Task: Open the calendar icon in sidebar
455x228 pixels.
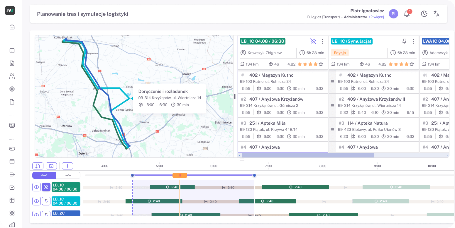Action: coord(12,50)
